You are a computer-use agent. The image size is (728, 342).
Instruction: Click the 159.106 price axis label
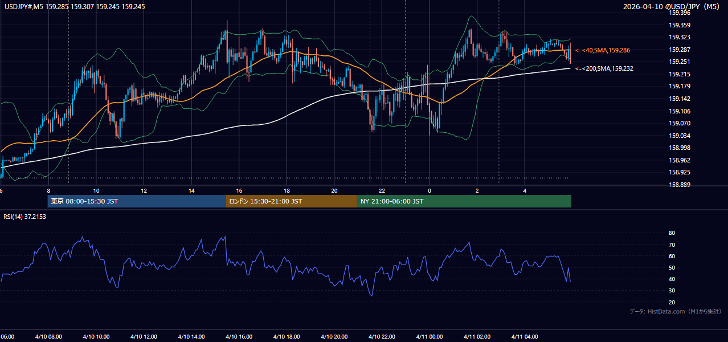(x=679, y=111)
